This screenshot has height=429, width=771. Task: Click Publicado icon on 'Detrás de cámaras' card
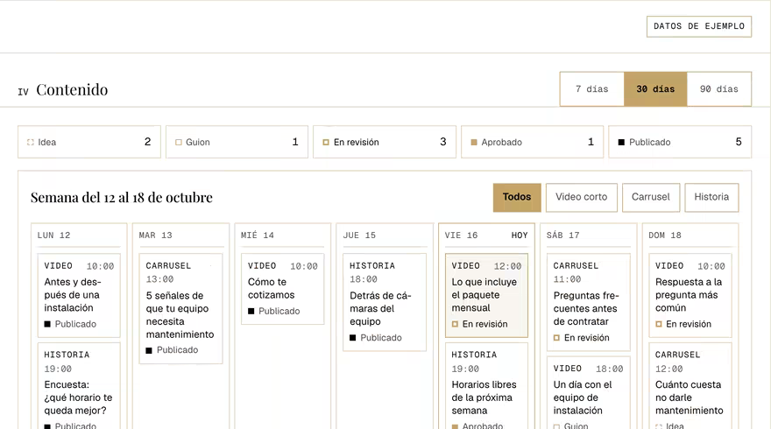[352, 338]
